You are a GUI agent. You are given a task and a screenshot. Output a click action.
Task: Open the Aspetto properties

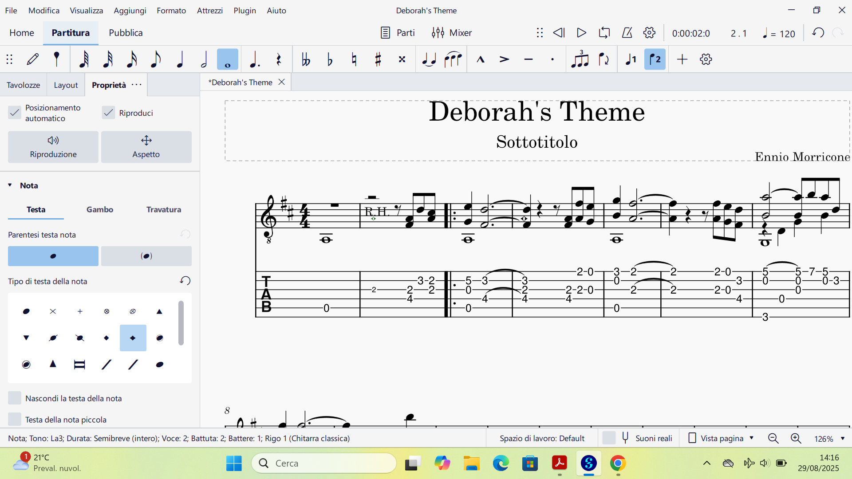(146, 147)
